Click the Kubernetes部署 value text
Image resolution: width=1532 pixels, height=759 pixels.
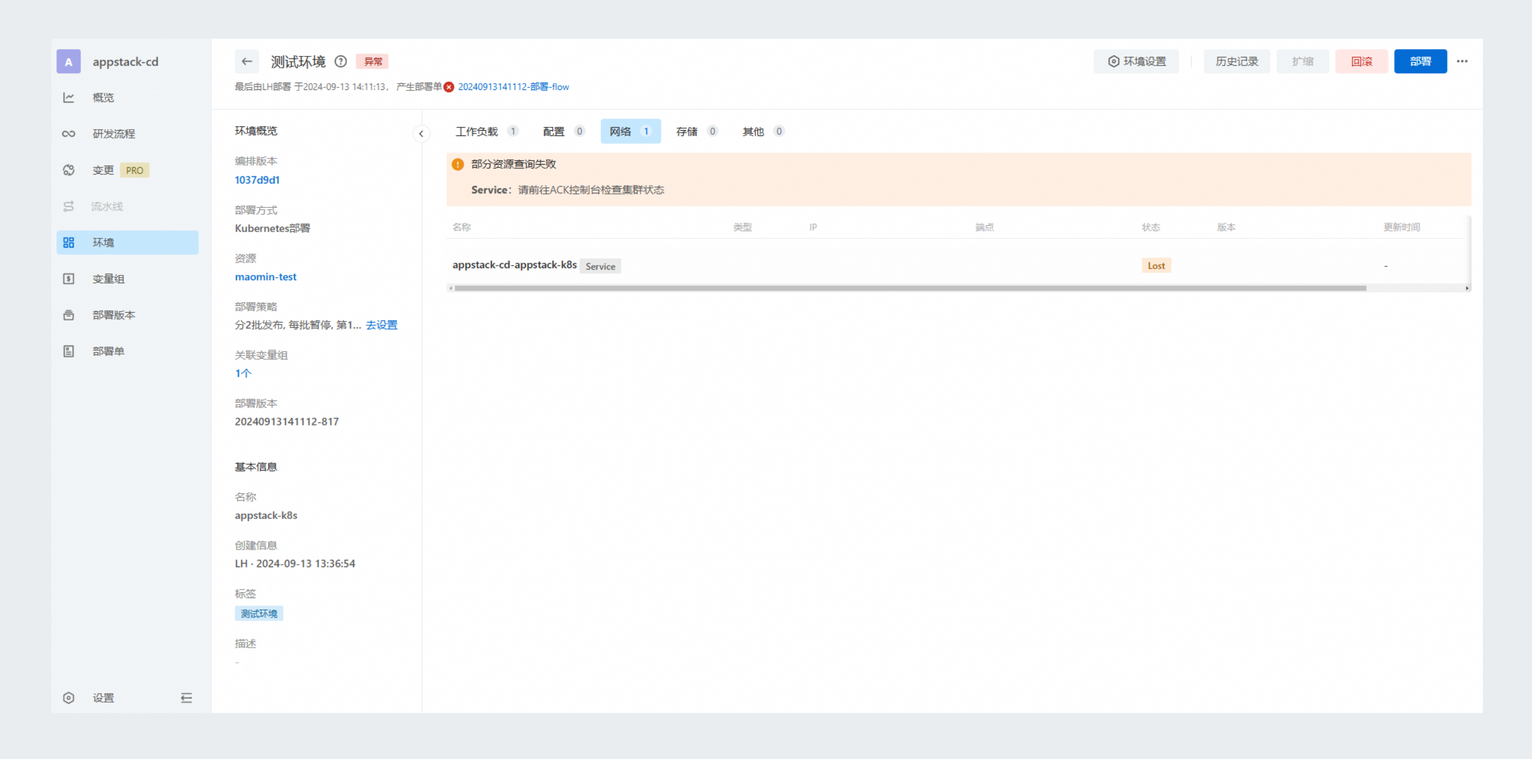tap(273, 228)
